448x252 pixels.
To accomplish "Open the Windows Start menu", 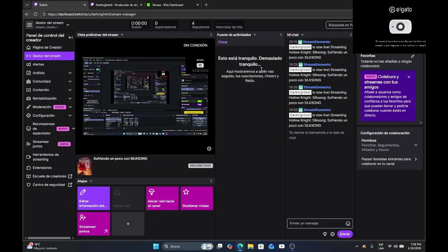I will [x=156, y=246].
